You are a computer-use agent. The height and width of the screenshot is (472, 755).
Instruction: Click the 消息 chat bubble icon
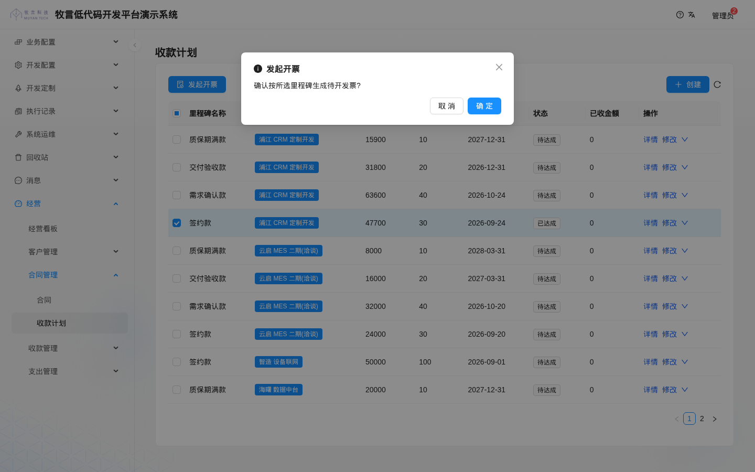click(x=18, y=180)
